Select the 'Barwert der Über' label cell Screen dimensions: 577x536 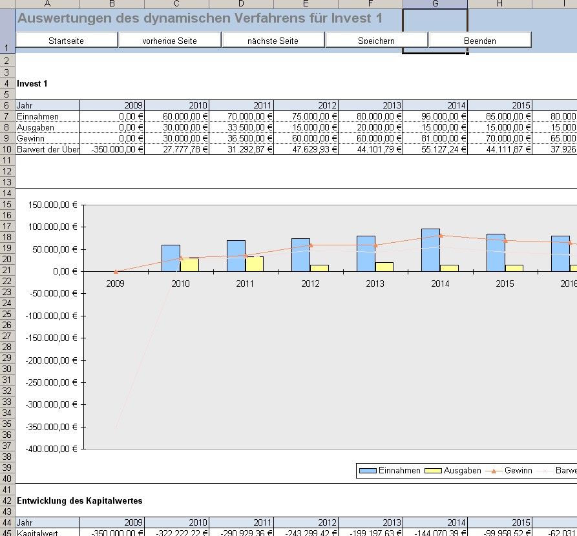(x=47, y=149)
